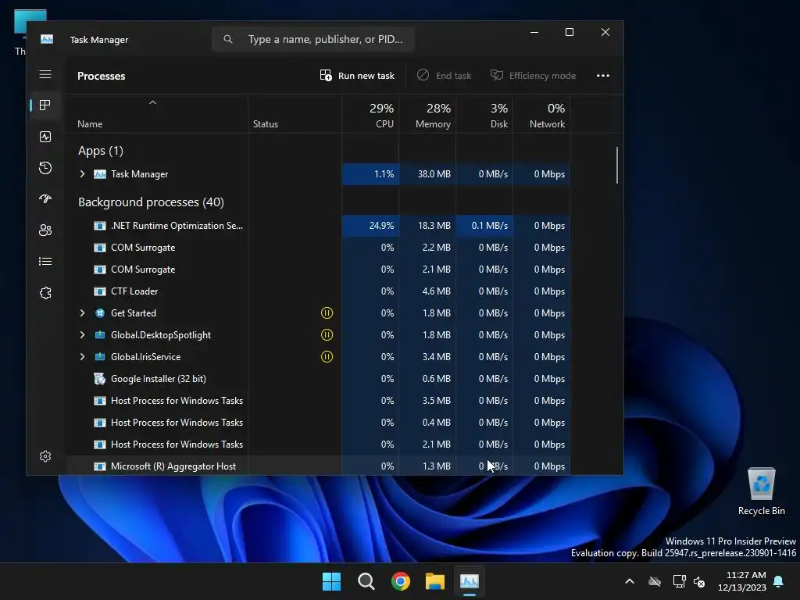Expand the Global.DesktopSpotlight process group
This screenshot has height=600, width=800.
coord(82,334)
